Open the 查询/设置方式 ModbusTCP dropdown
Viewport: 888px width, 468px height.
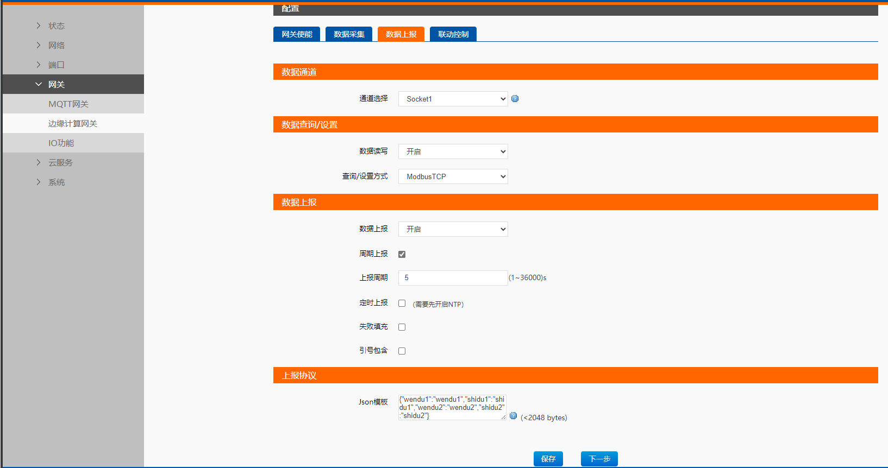point(453,176)
